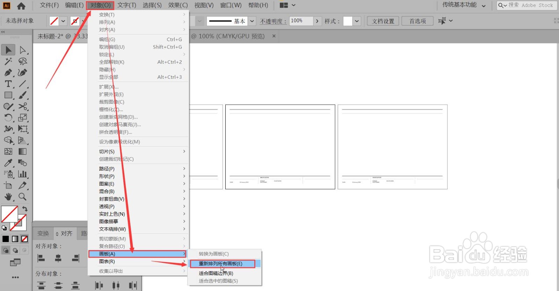Click 首选项 button
The width and height of the screenshot is (559, 291).
click(418, 21)
